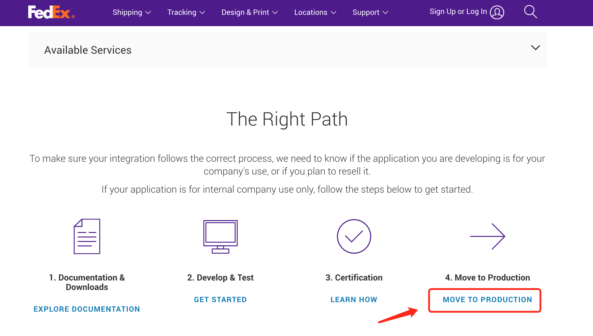This screenshot has width=593, height=336.
Task: Expand the Available Services chevron
Action: [x=535, y=48]
